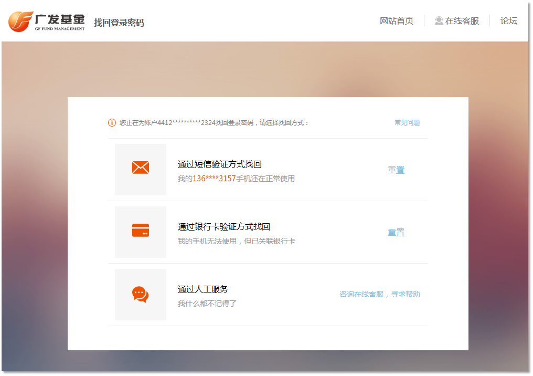533x376 pixels.
Task: Click the masked phone number 136****3157
Action: tap(214, 179)
